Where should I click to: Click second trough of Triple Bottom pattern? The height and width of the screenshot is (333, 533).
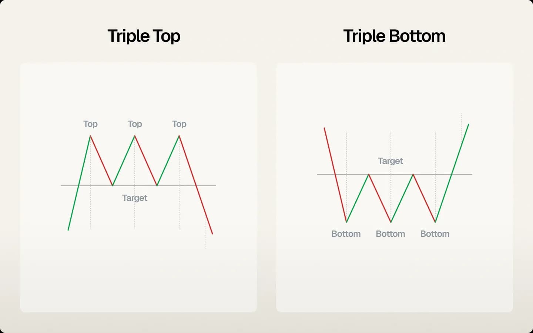coord(391,222)
